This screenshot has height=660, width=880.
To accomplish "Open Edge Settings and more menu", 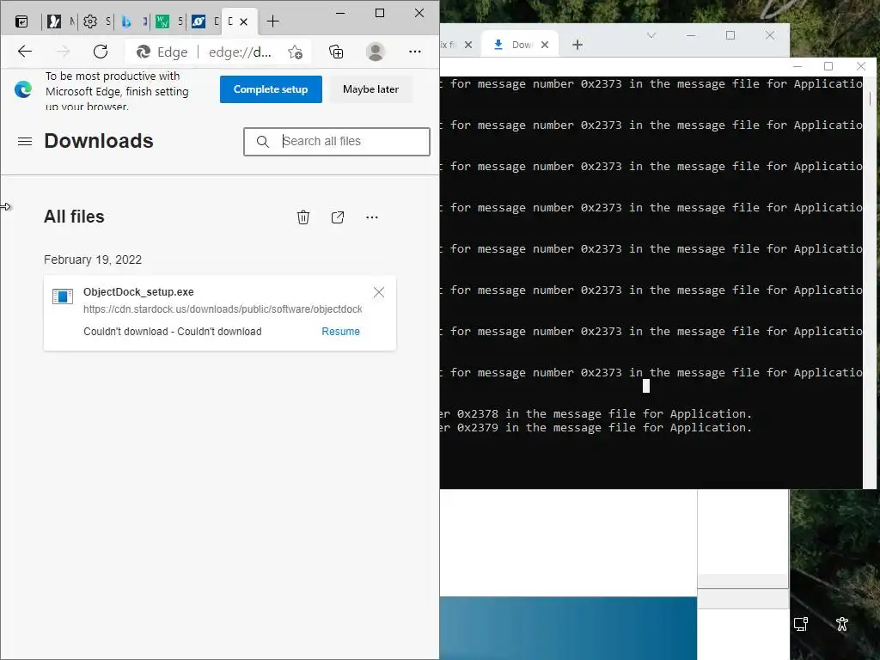I will 415,52.
